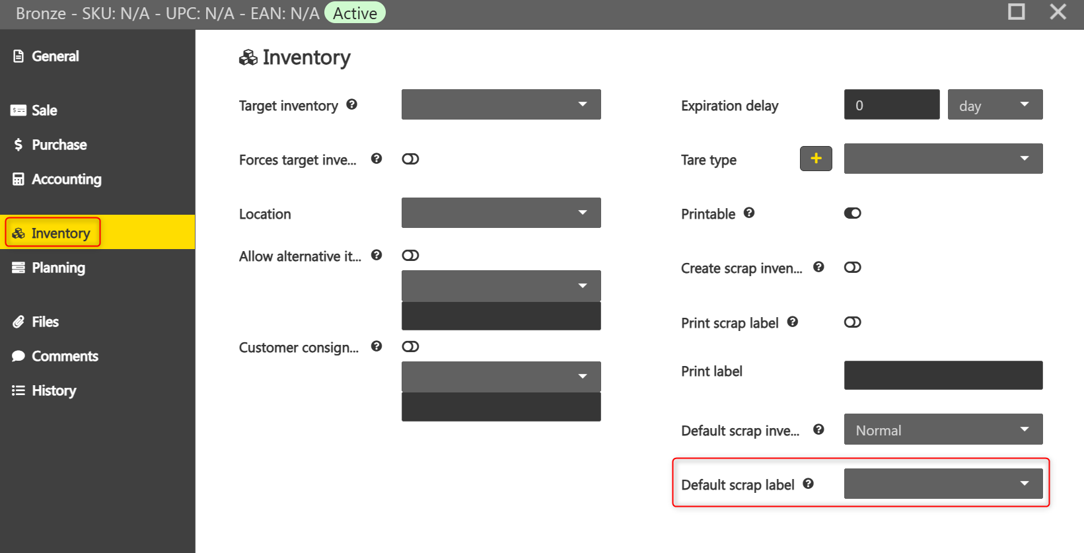Open the Target inventory dropdown
This screenshot has height=553, width=1084.
(x=501, y=104)
